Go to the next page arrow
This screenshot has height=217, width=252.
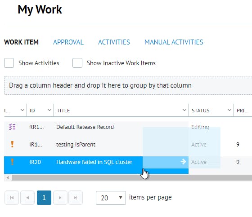60,198
